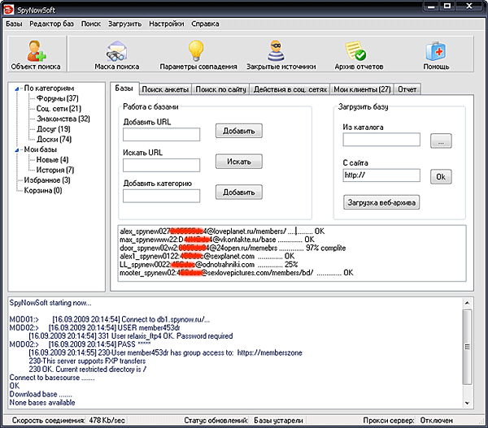Collapse the По категориям tree node
The height and width of the screenshot is (428, 488).
[17, 88]
